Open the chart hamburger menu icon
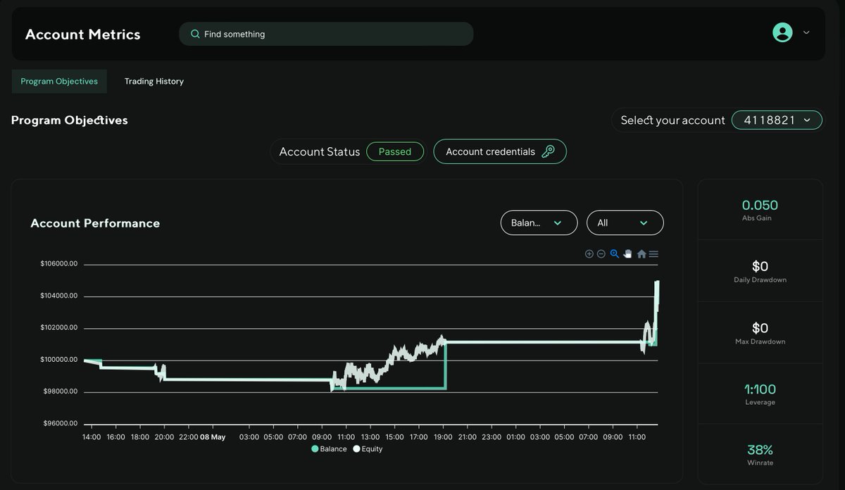 click(x=653, y=254)
